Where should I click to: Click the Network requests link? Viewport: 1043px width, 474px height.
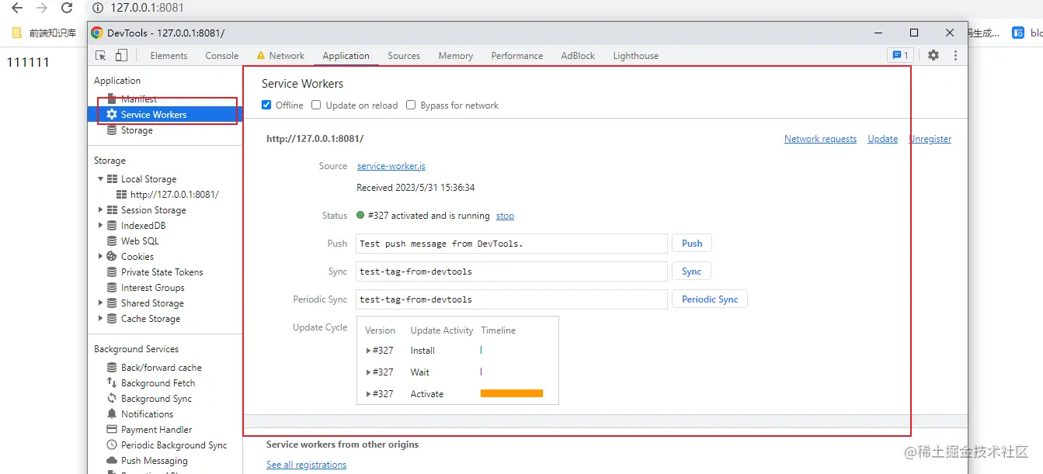(820, 139)
